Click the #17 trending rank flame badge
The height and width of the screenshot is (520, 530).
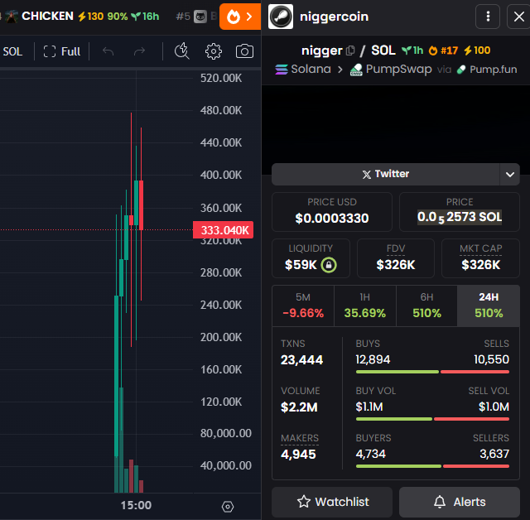(x=443, y=51)
